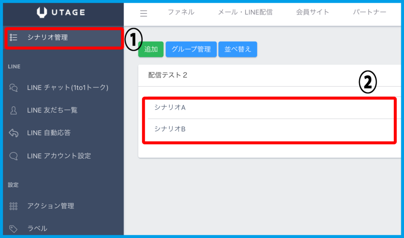Open the ファネル menu

(181, 12)
